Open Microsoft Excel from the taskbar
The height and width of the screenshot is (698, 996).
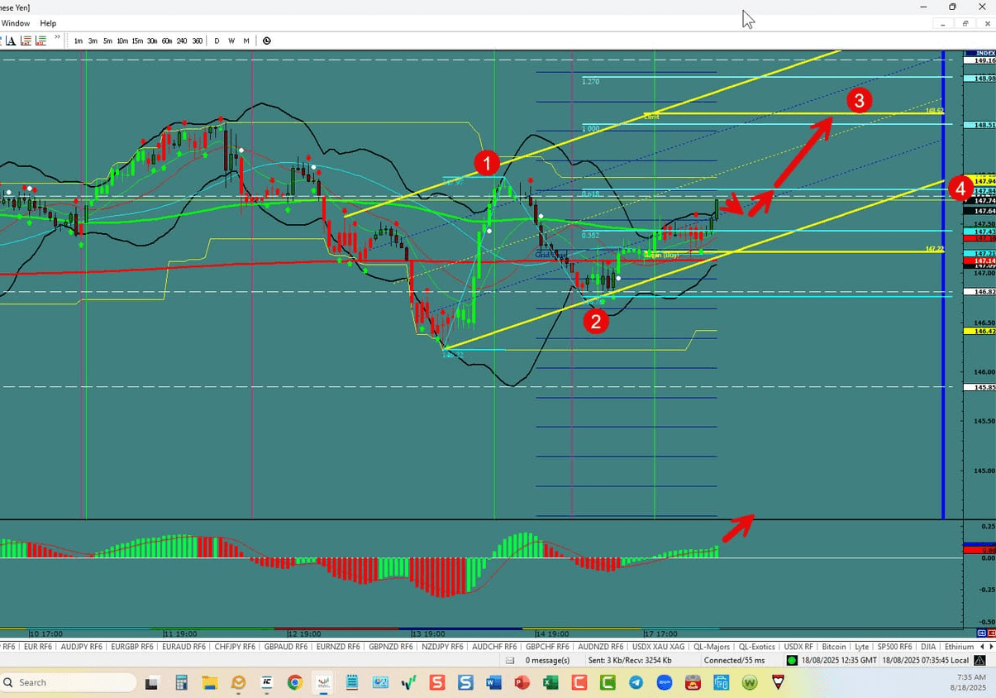coord(550,682)
